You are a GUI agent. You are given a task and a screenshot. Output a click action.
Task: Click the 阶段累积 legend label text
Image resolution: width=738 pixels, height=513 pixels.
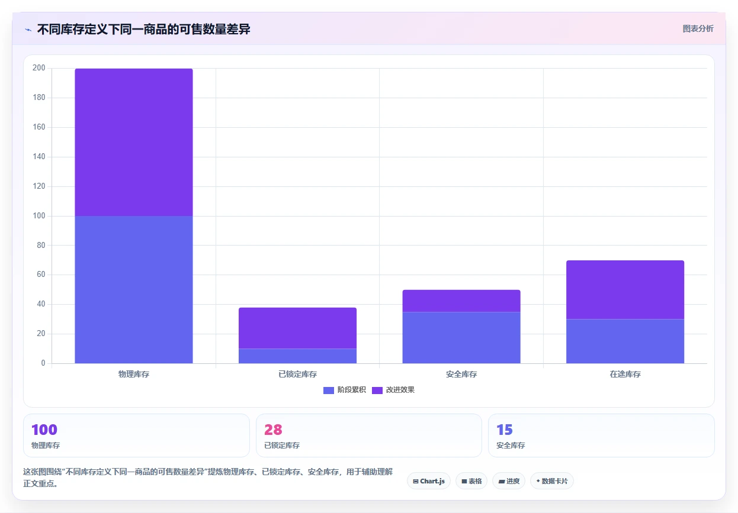(352, 390)
